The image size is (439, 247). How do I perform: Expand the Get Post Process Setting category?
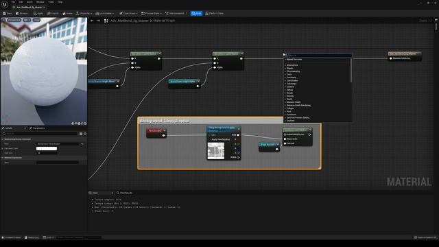tap(298, 117)
